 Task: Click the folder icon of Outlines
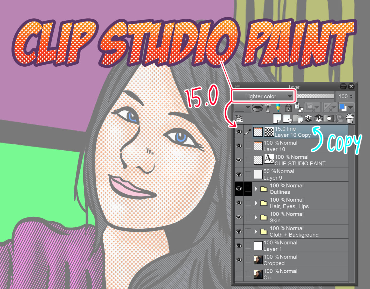point(264,189)
